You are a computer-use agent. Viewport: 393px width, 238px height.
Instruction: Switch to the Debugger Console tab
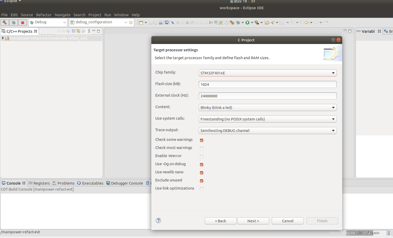click(125, 183)
